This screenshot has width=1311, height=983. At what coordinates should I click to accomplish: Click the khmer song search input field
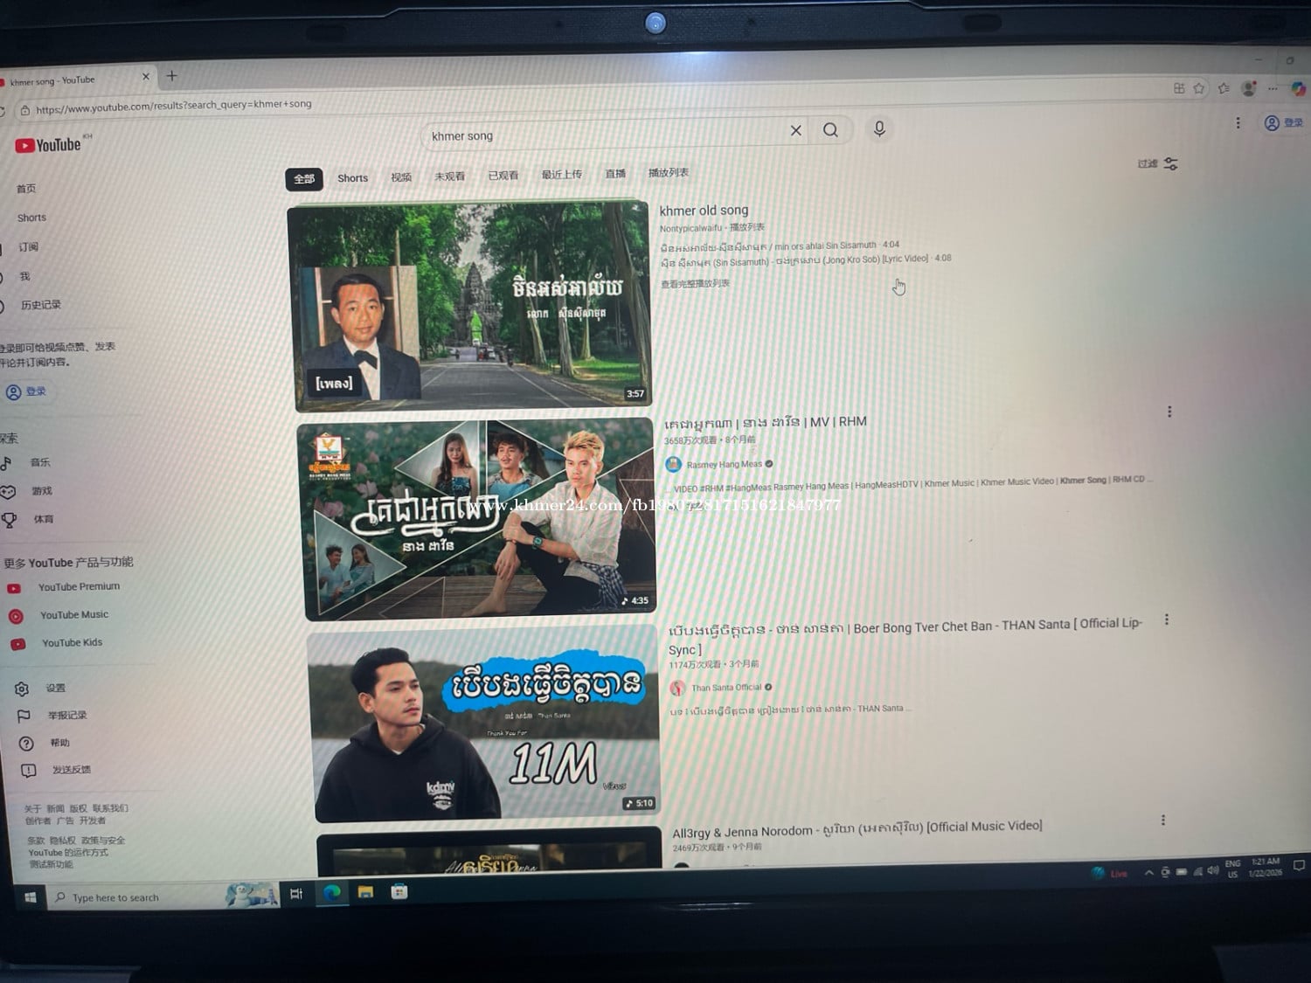coord(603,135)
